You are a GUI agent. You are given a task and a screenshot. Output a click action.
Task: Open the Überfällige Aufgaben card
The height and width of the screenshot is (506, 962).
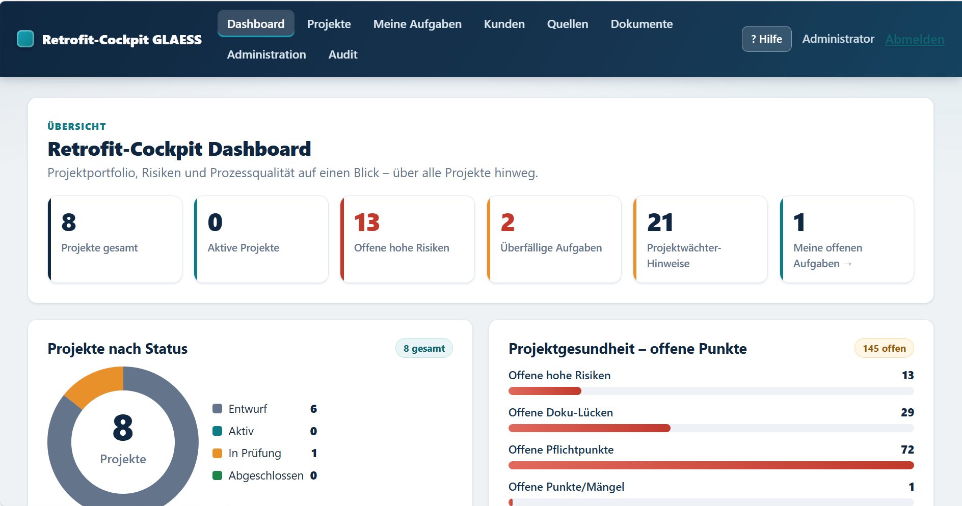[x=554, y=239]
